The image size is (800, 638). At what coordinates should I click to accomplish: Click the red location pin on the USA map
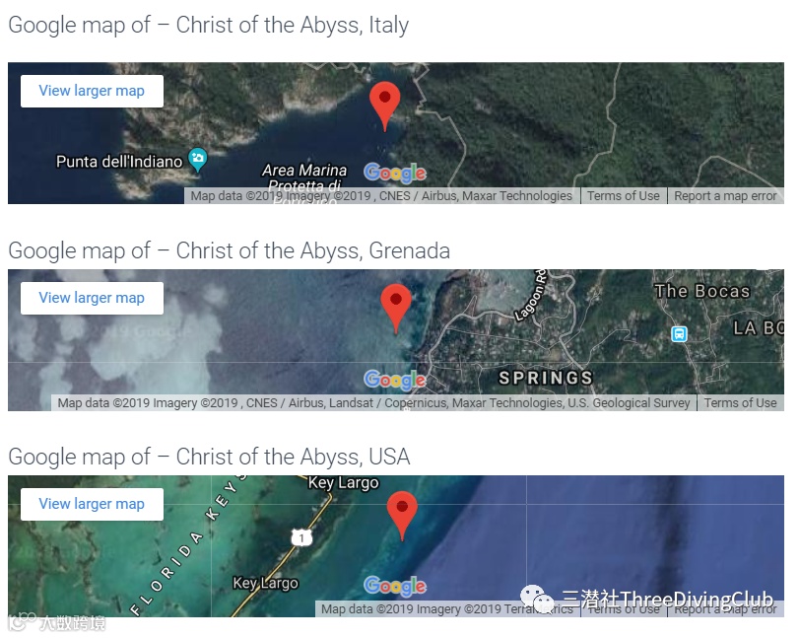point(402,516)
